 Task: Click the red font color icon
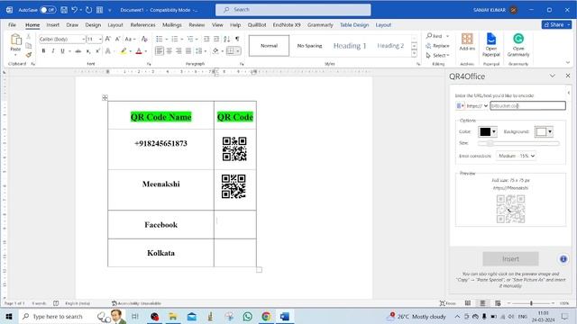139,51
